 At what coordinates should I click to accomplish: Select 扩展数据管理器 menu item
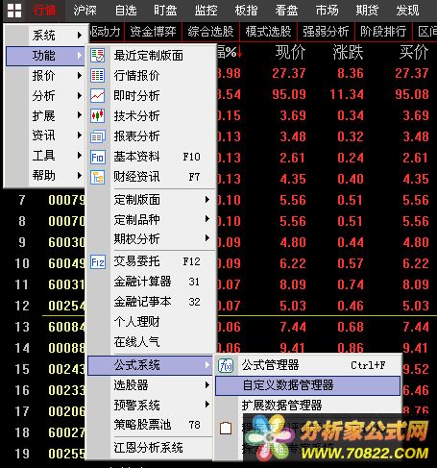click(307, 405)
